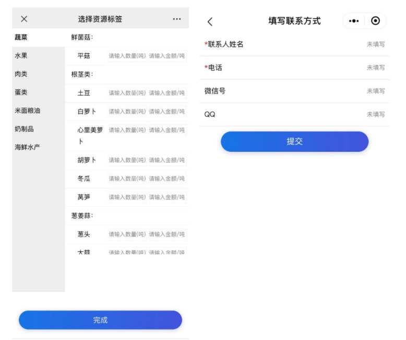Close the resource tag selection screen
Image resolution: width=406 pixels, height=340 pixels.
click(24, 19)
